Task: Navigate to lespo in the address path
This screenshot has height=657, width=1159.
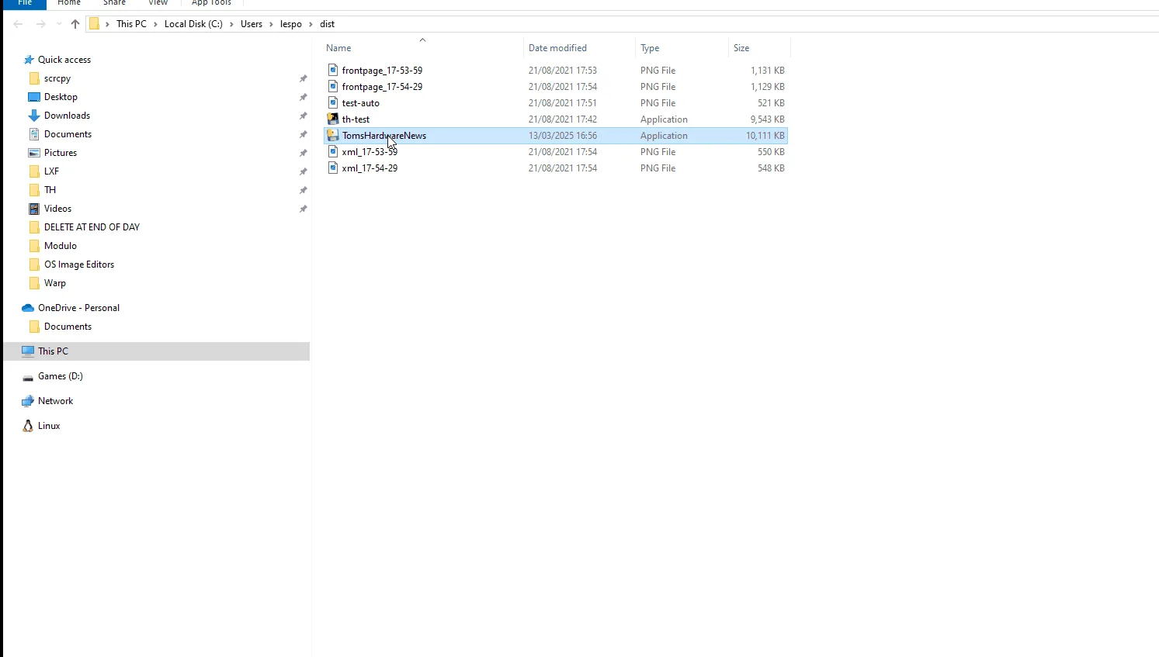Action: (x=291, y=24)
